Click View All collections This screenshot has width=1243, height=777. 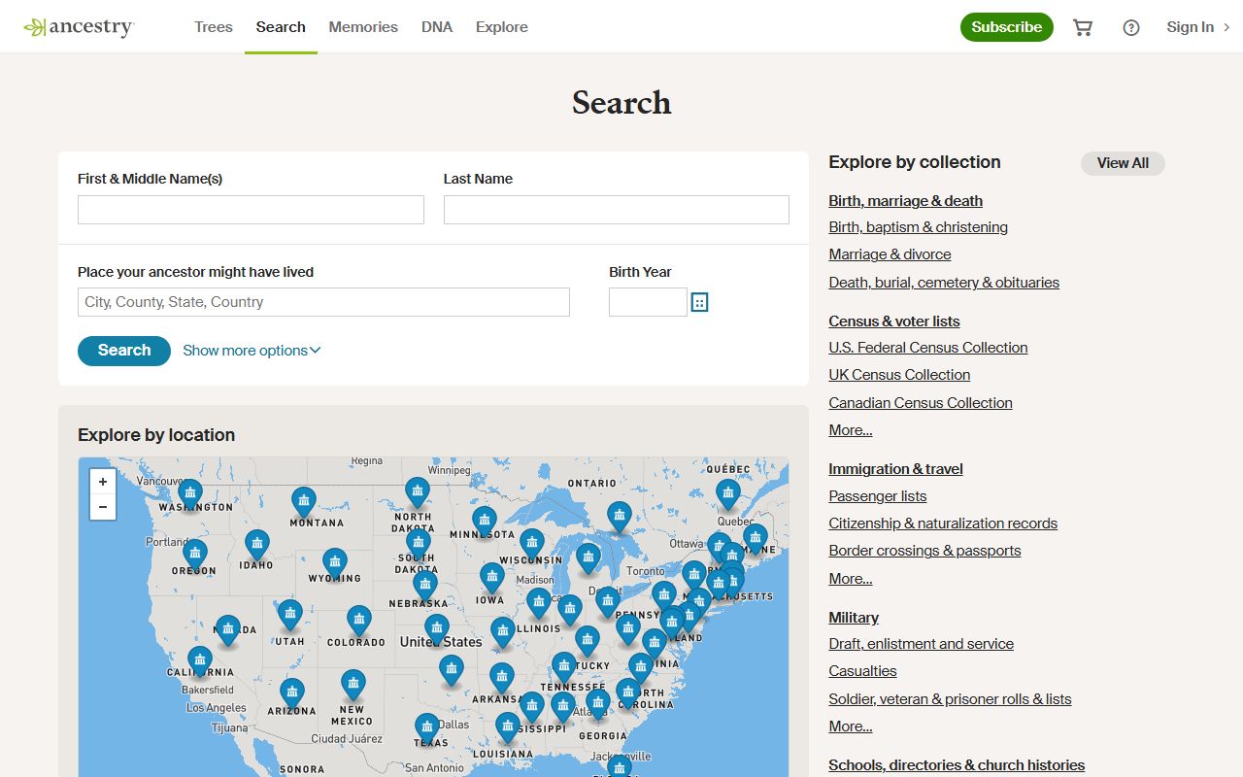1123,163
